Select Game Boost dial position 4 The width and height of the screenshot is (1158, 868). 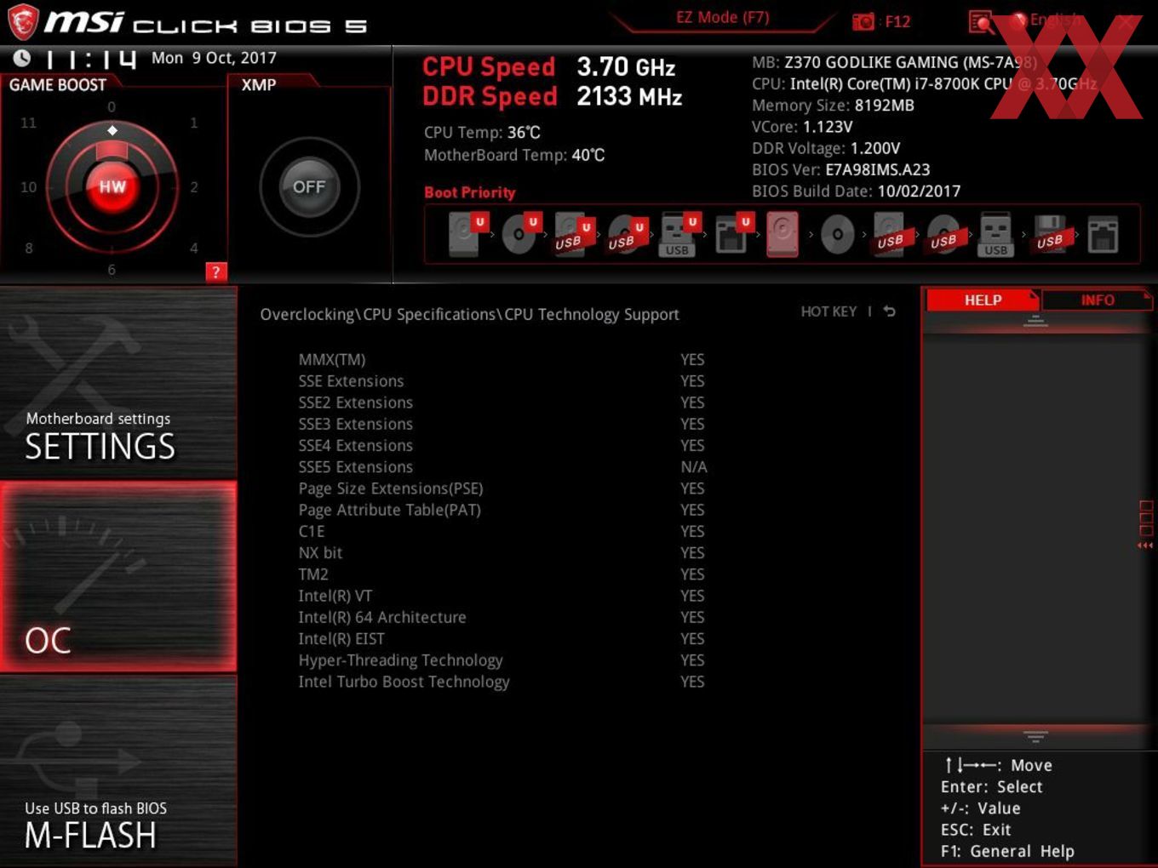coord(194,248)
